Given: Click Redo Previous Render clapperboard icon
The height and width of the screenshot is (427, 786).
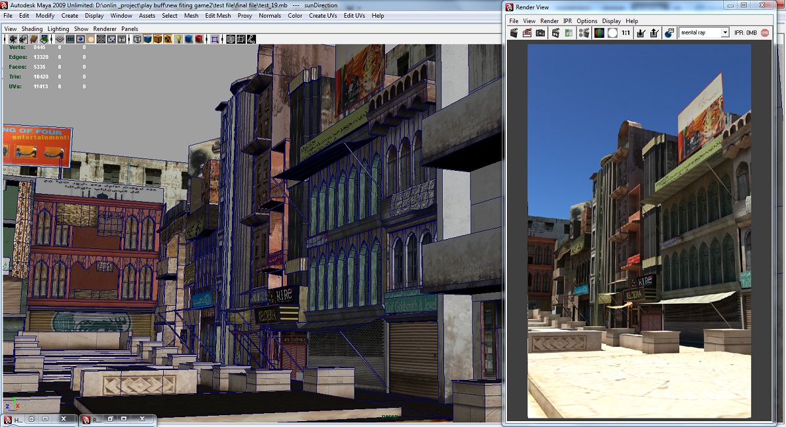Looking at the screenshot, I should coord(514,33).
